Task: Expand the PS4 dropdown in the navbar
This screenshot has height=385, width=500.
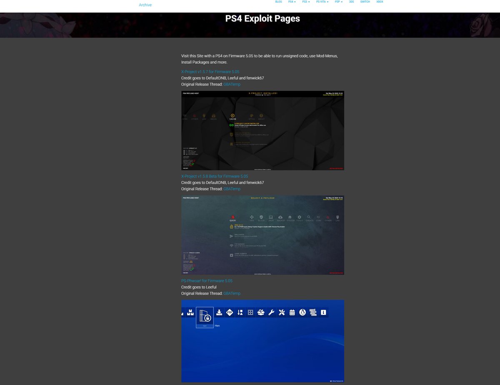Action: [x=292, y=2]
